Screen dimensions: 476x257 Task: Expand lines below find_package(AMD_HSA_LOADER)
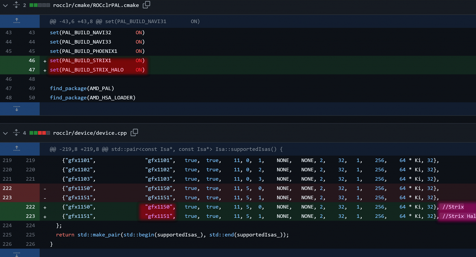pyautogui.click(x=16, y=109)
